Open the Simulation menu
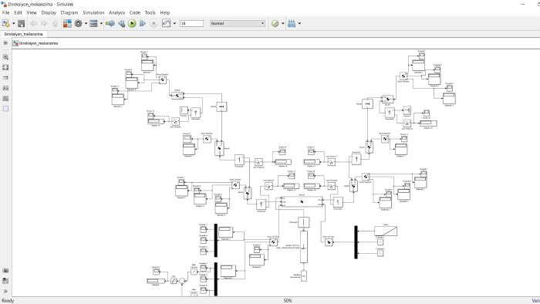This screenshot has width=540, height=304. click(x=93, y=12)
